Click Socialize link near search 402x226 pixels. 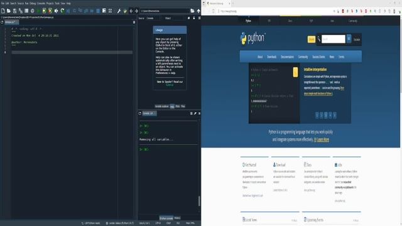(x=357, y=40)
